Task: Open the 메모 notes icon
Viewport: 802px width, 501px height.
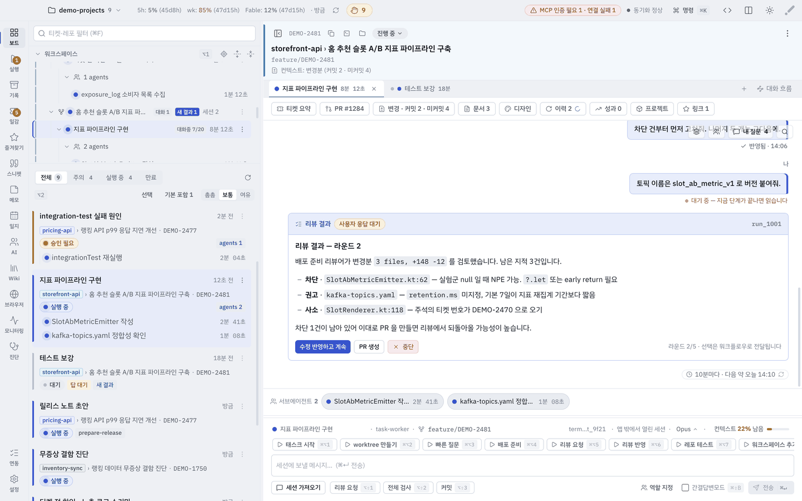Action: [x=14, y=194]
